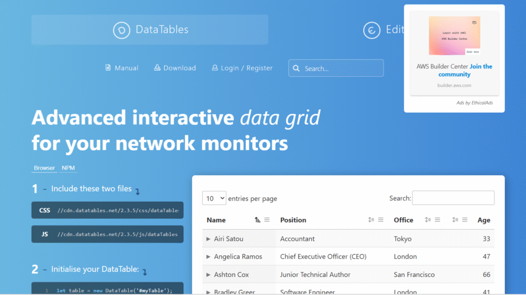The width and height of the screenshot is (526, 295).
Task: Open the Download page
Action: coord(175,68)
